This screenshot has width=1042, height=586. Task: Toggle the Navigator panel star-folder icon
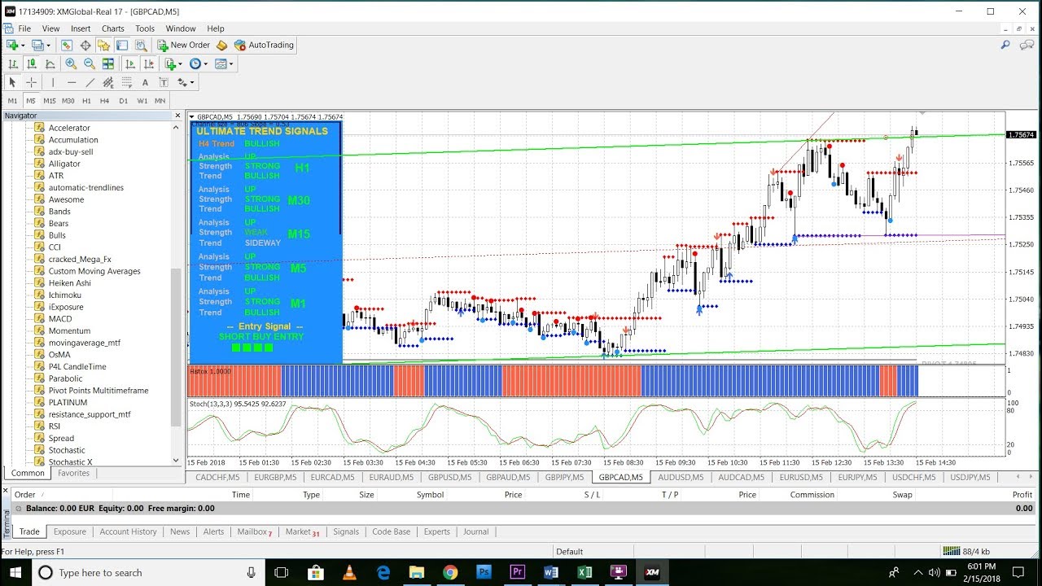point(103,46)
